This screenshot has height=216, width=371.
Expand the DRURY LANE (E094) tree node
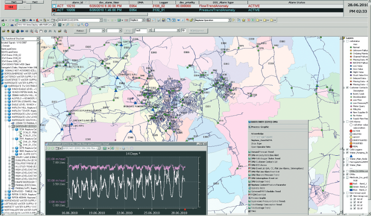click(9, 157)
